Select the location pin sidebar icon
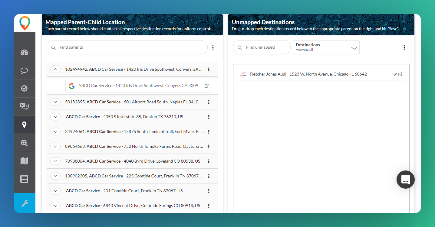Viewport: 435px width, 227px height. pos(24,125)
